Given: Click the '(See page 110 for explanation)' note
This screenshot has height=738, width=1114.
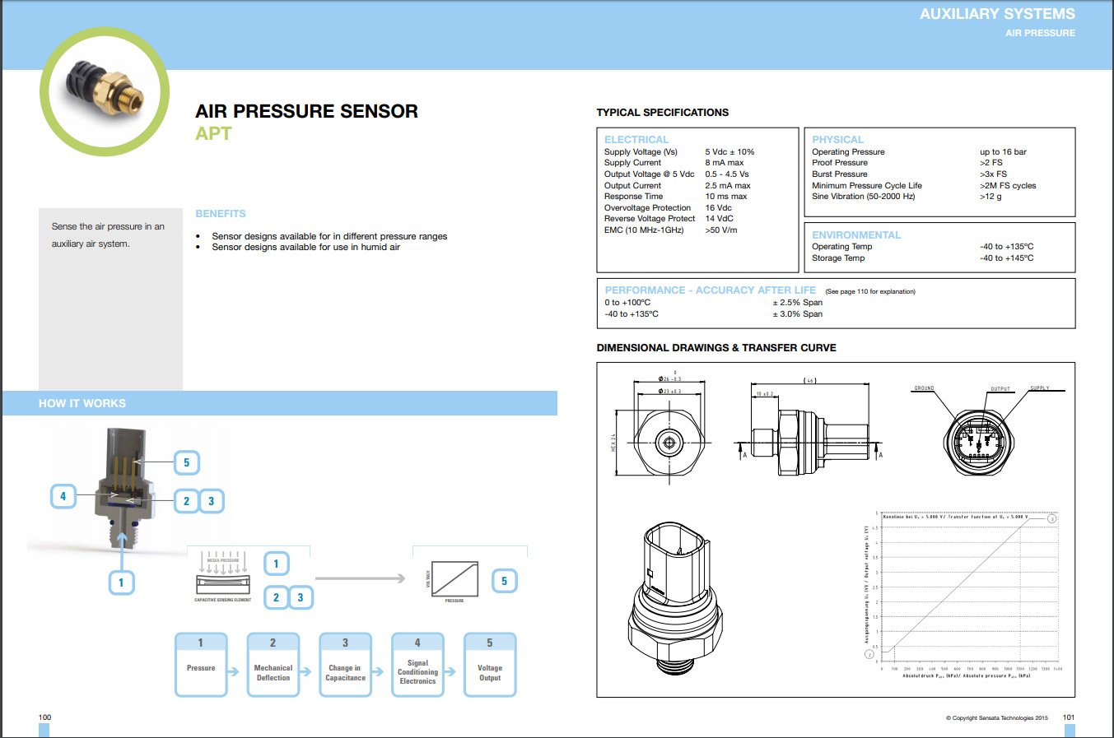Looking at the screenshot, I should pyautogui.click(x=870, y=291).
